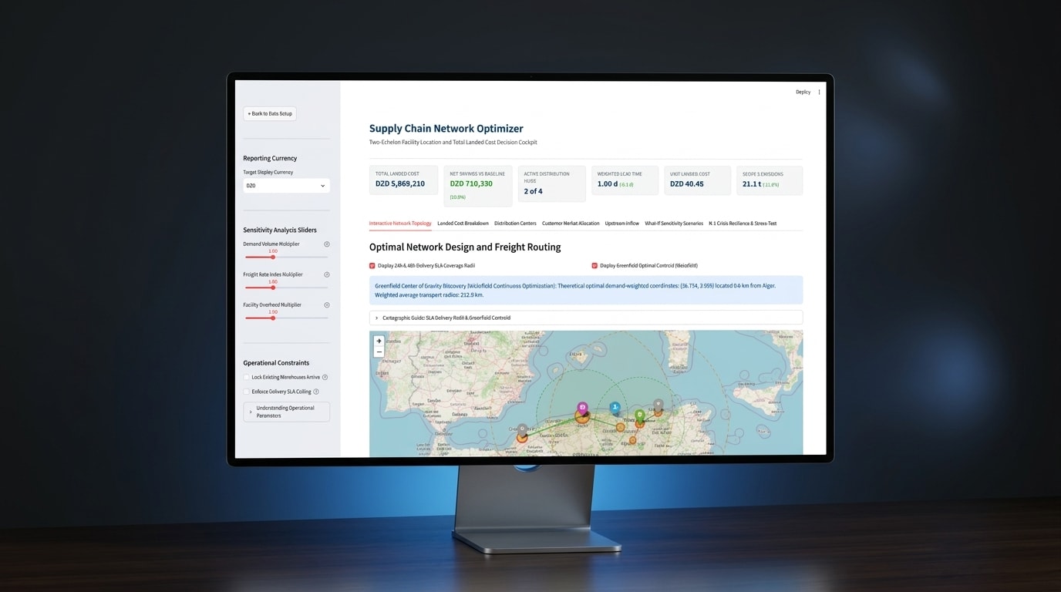Open the Distribution Centers tab
Viewport: 1061px width, 592px height.
(515, 224)
